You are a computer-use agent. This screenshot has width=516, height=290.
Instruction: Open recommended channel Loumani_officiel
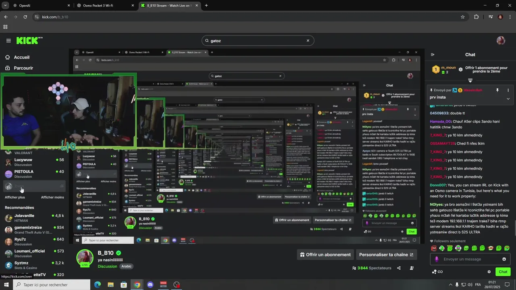click(34, 253)
